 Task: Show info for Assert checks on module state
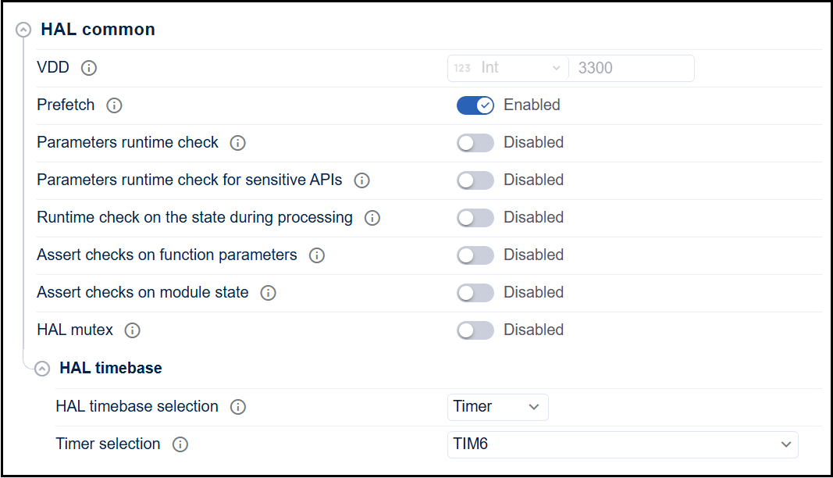pos(268,293)
